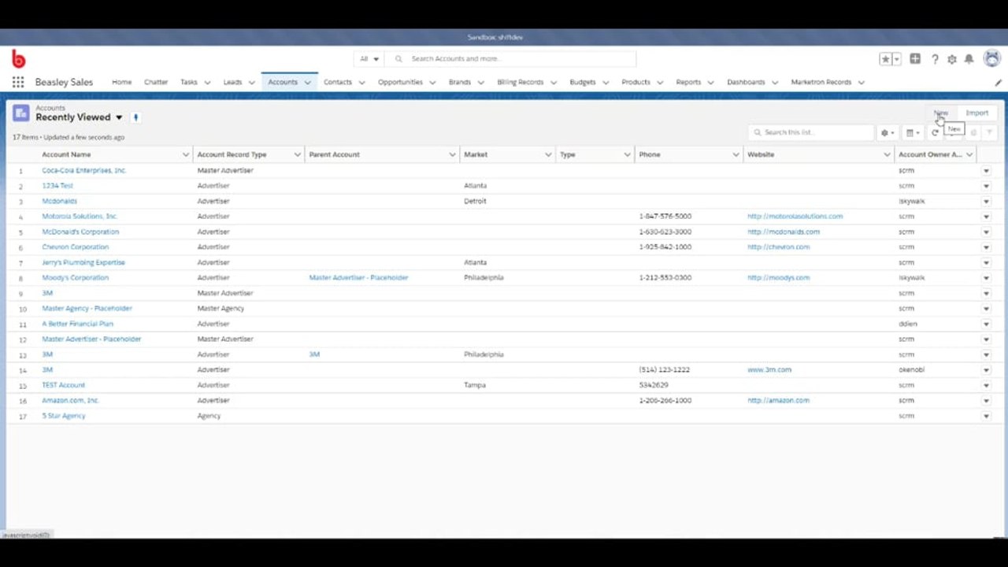Screen dimensions: 1008x567
Task: Open the Notifications bell
Action: (969, 59)
